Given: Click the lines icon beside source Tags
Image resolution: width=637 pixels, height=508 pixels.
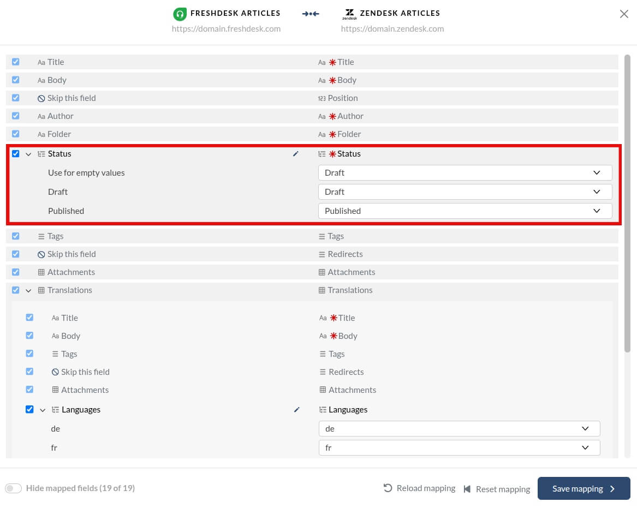Looking at the screenshot, I should pyautogui.click(x=41, y=236).
